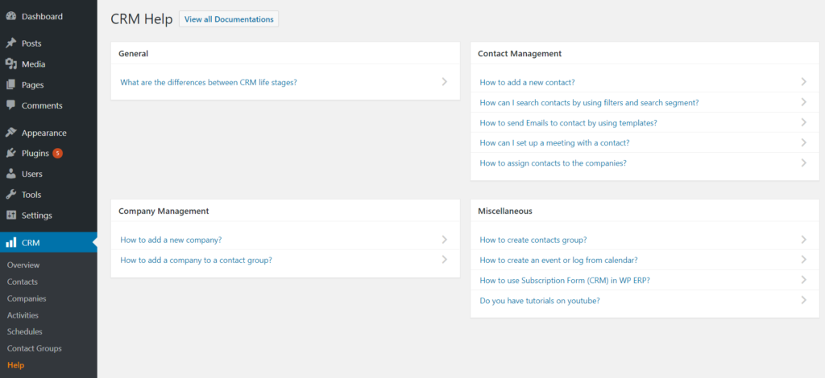Expand the create event from calendar chevron

804,259
